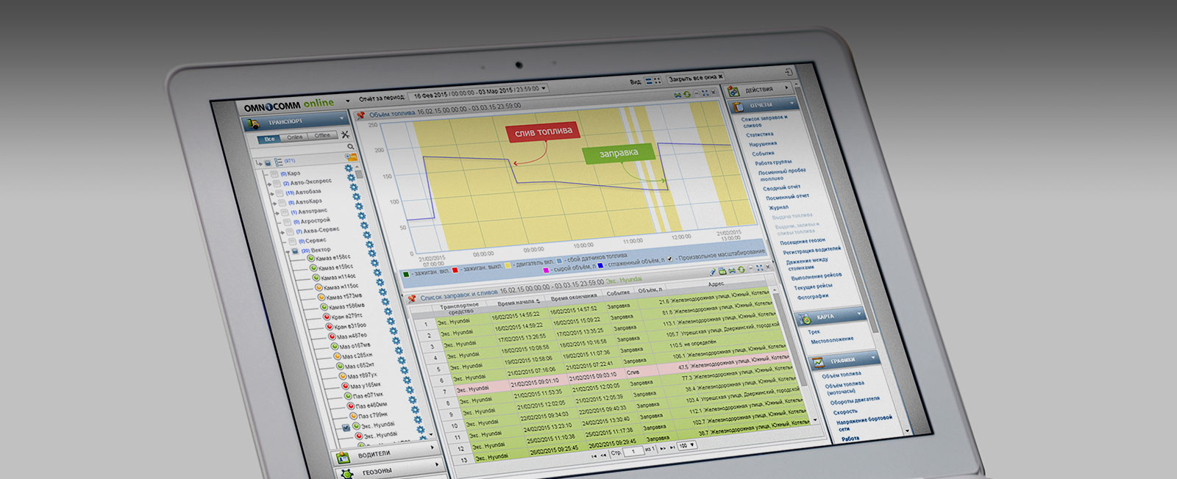The image size is (1177, 479).
Task: Click the status icon of Камаз е158сс
Action: pos(310,259)
